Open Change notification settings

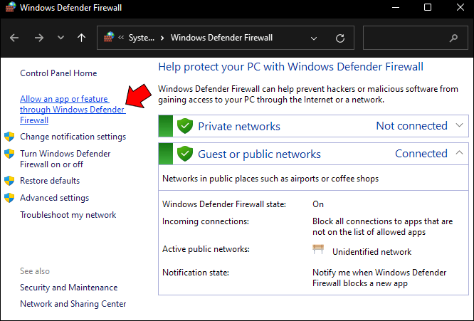pos(73,137)
